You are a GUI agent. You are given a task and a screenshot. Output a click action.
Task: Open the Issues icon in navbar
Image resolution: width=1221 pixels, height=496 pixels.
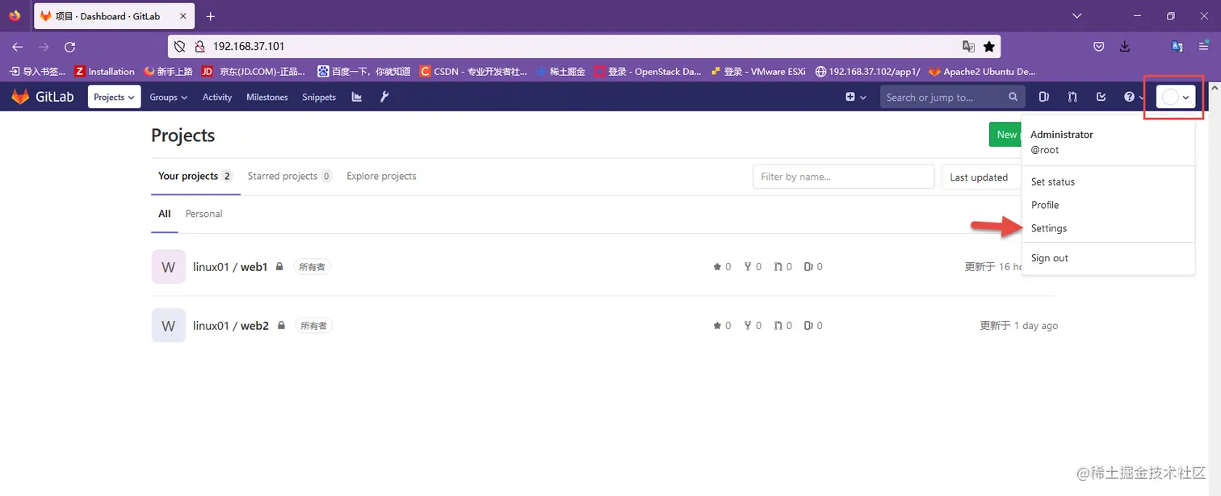[1044, 97]
